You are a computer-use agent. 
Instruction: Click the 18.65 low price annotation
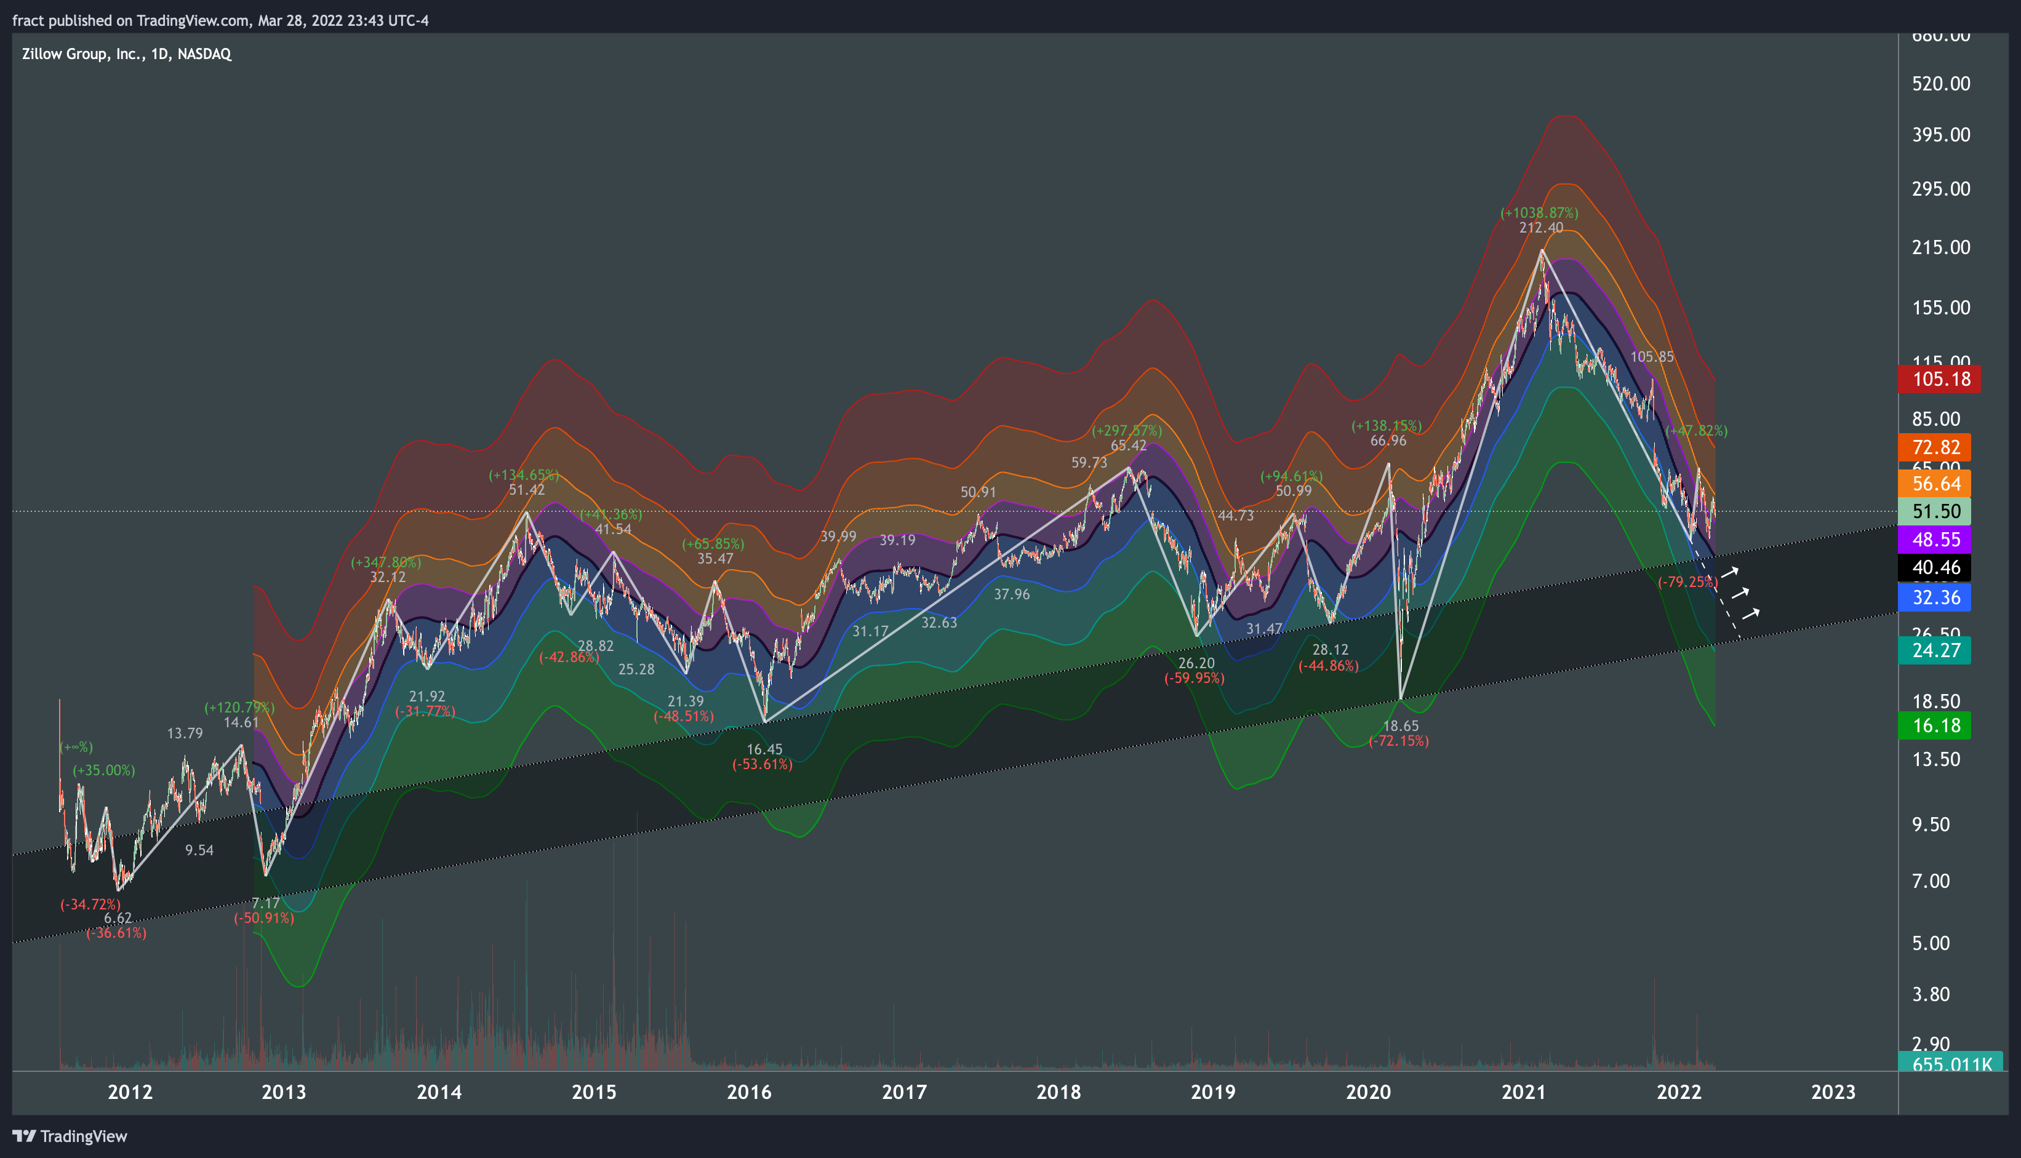point(1401,726)
